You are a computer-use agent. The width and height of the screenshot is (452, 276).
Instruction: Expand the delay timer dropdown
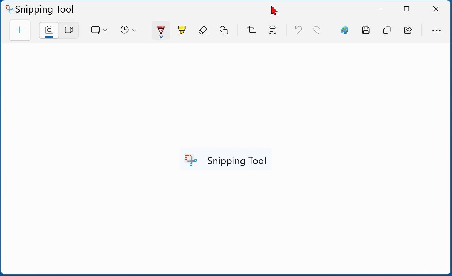click(x=128, y=30)
